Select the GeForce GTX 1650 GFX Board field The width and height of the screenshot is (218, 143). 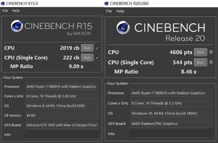pyautogui.click(x=62, y=125)
